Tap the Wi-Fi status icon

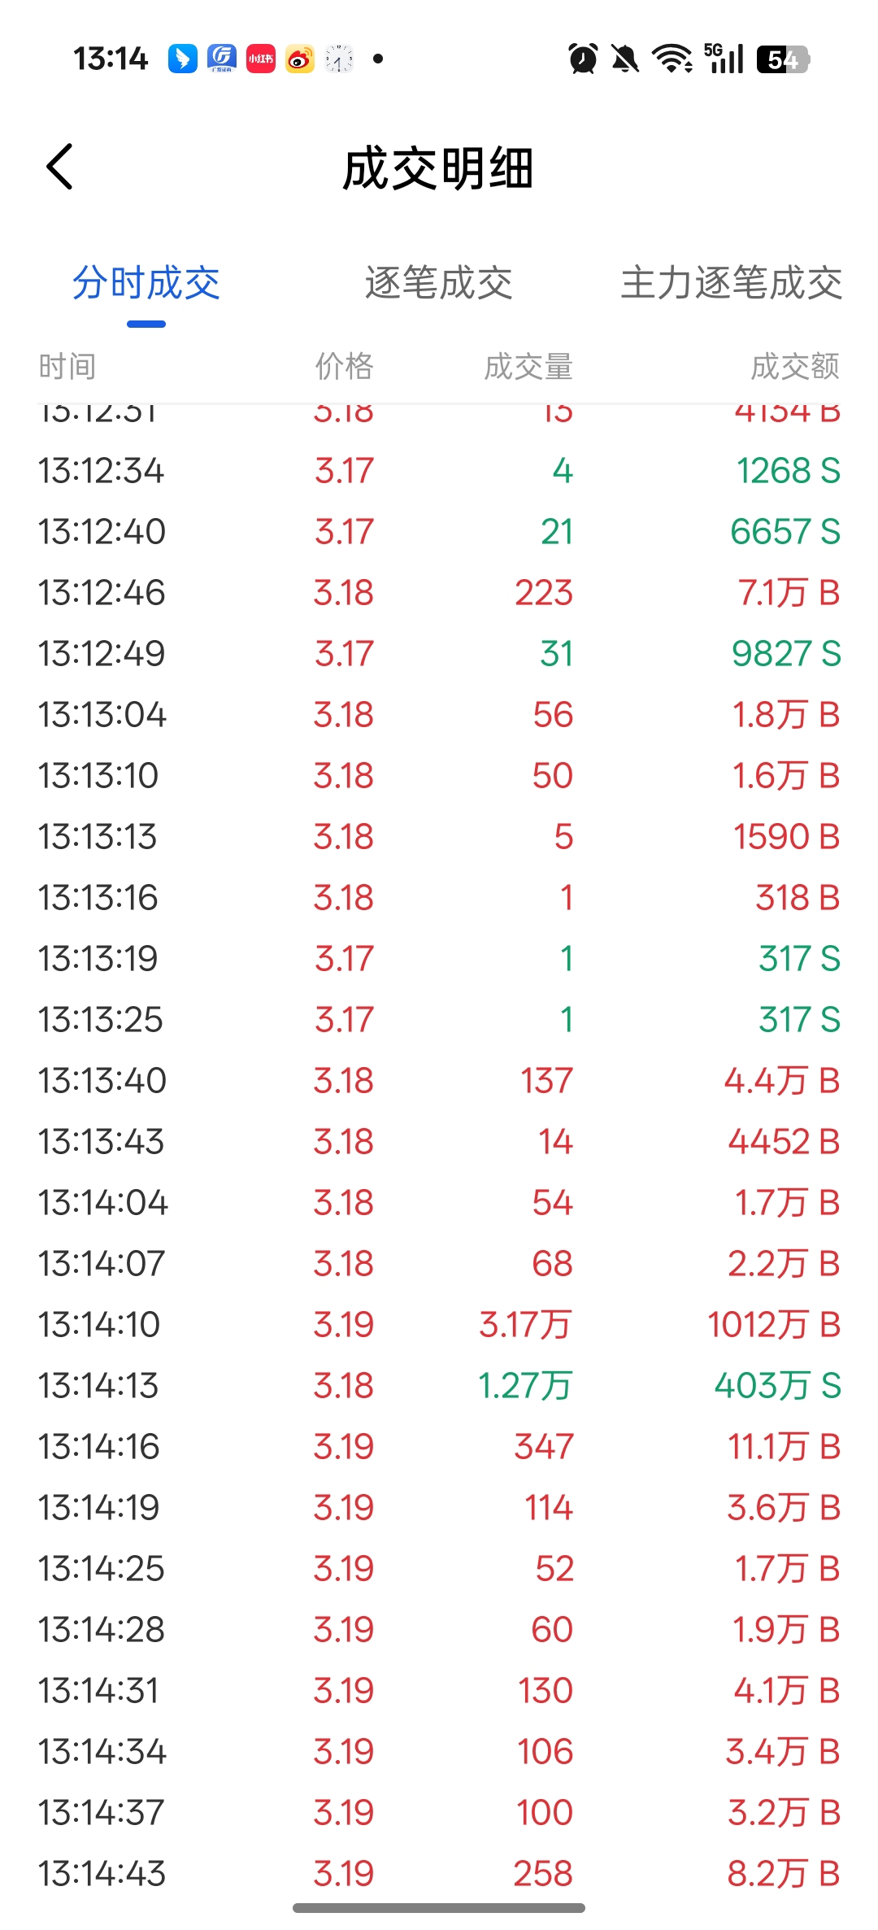click(672, 59)
